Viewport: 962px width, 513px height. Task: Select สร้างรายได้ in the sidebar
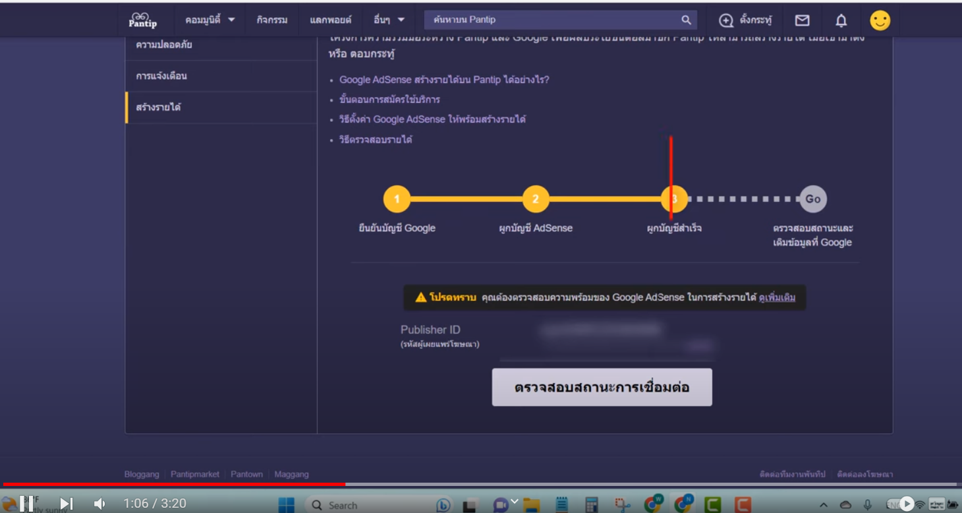coord(221,107)
